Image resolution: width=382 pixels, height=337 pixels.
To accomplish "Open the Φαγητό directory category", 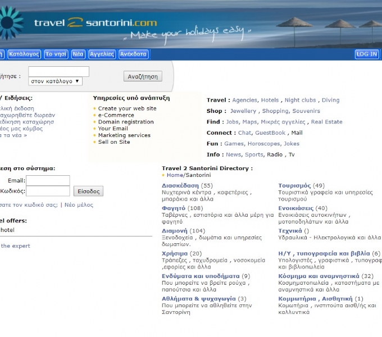I will [174, 208].
